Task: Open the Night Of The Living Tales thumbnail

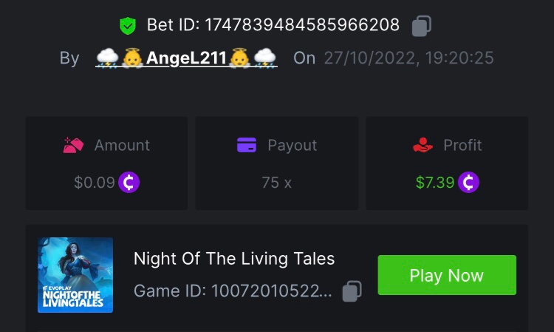Action: pyautogui.click(x=75, y=275)
